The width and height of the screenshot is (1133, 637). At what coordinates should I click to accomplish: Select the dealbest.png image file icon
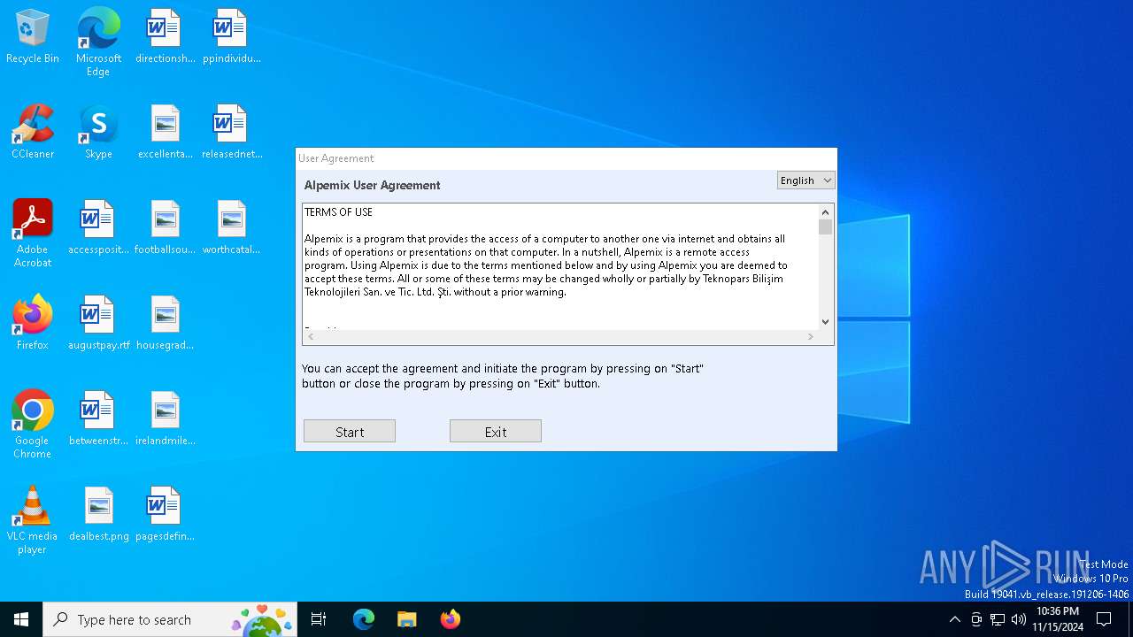click(98, 514)
